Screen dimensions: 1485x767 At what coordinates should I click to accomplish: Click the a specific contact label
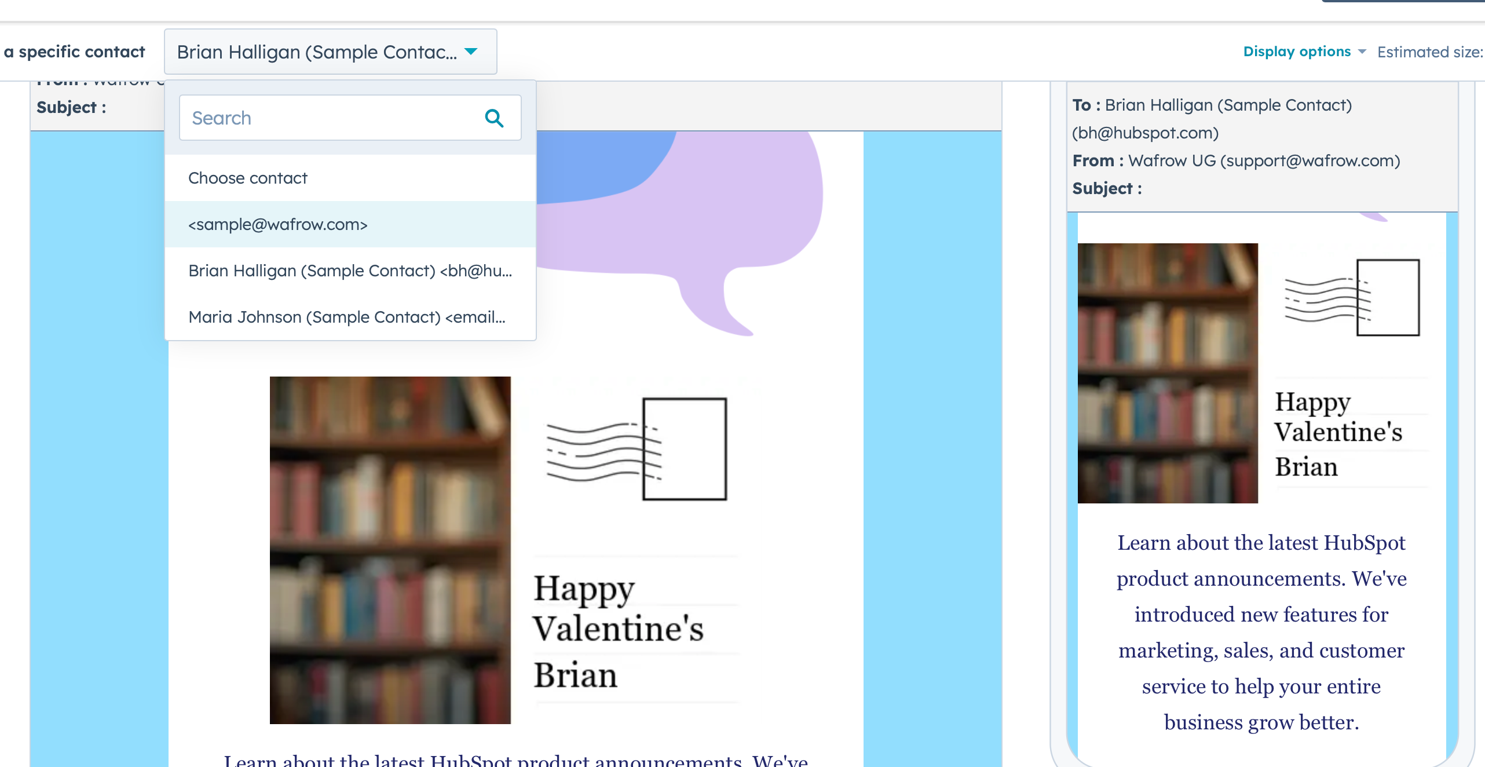(75, 52)
